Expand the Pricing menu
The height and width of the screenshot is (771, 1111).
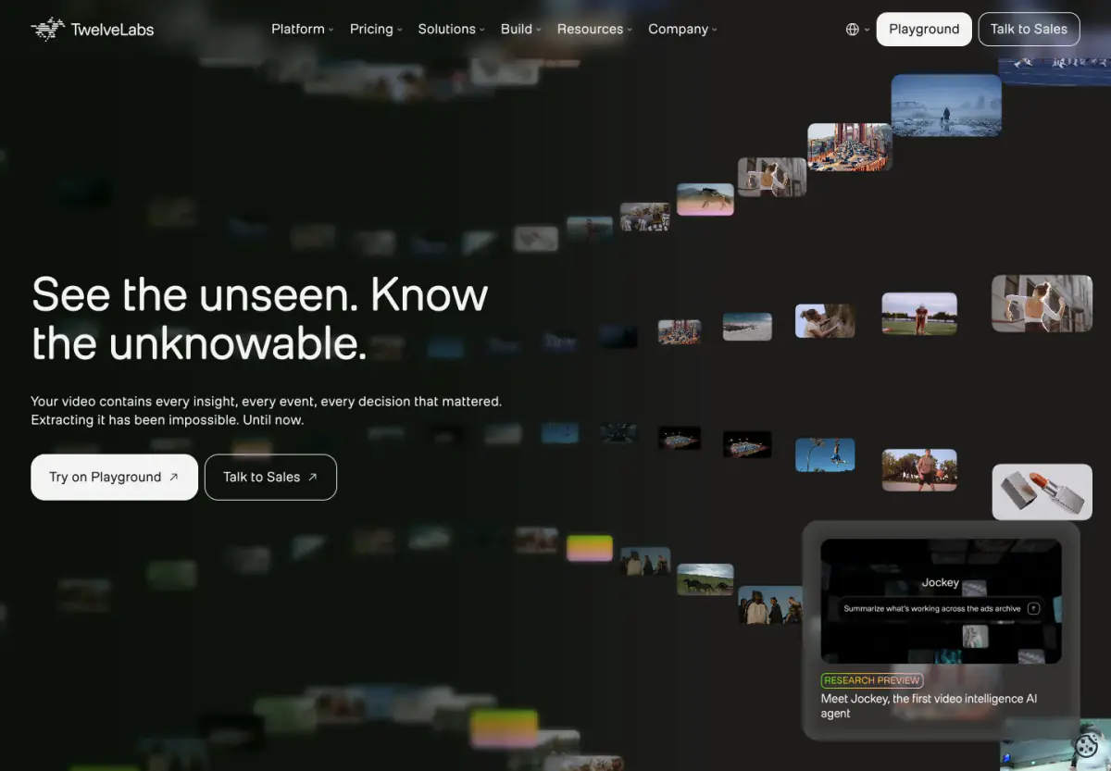[376, 29]
